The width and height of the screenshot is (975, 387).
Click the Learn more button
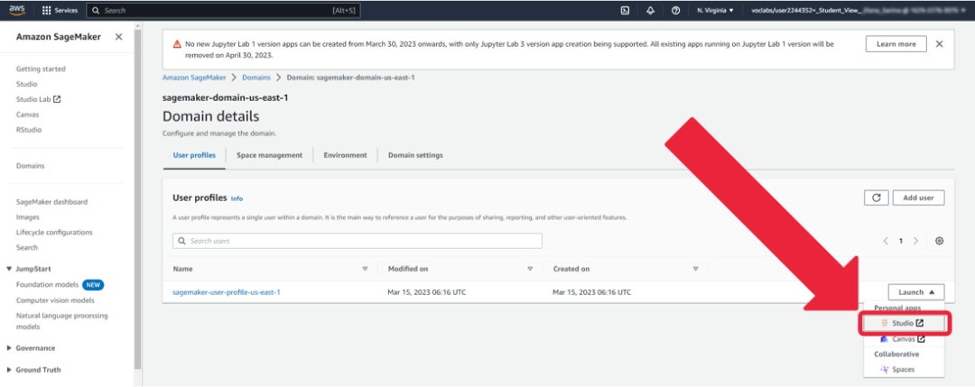896,44
